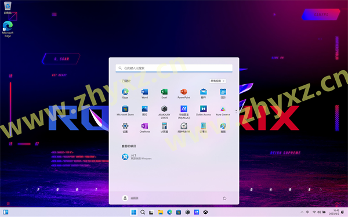This screenshot has width=348, height=217.
Task: Select Microsoft Edge desktop shortcut
Action: pos(8,29)
